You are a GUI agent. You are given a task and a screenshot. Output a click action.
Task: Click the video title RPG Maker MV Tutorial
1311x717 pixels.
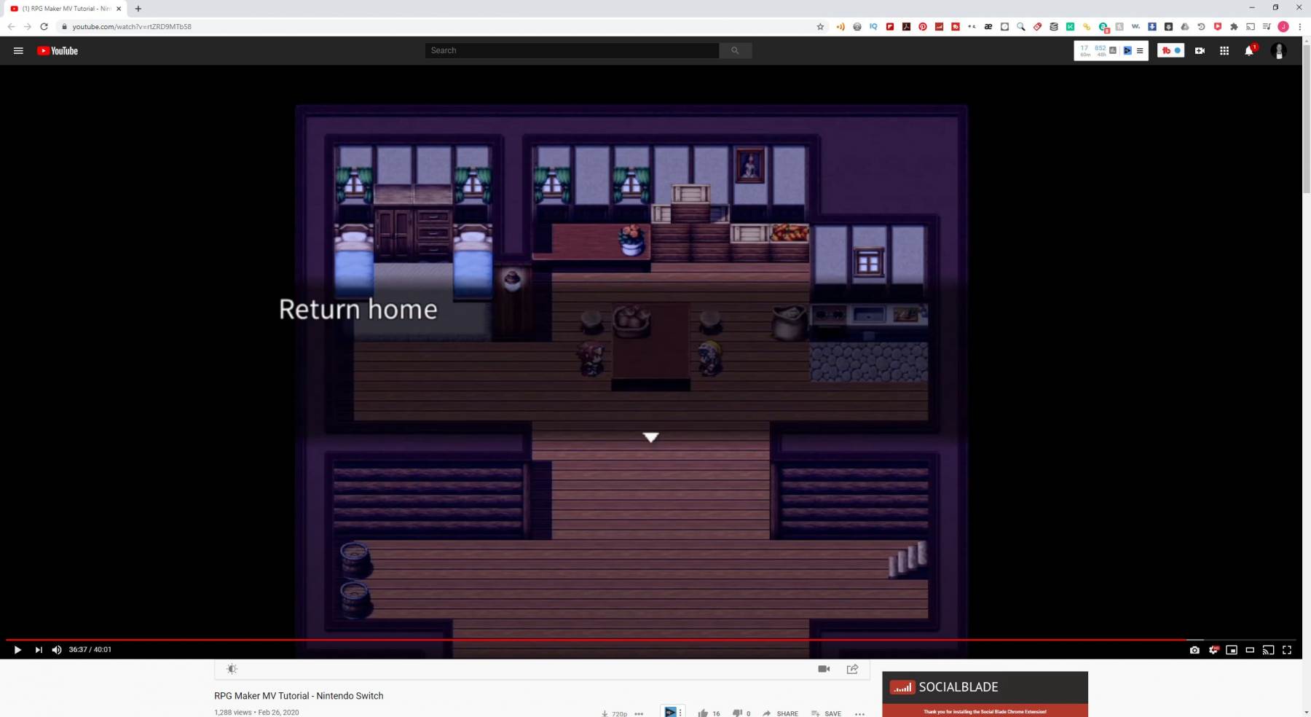pyautogui.click(x=299, y=696)
